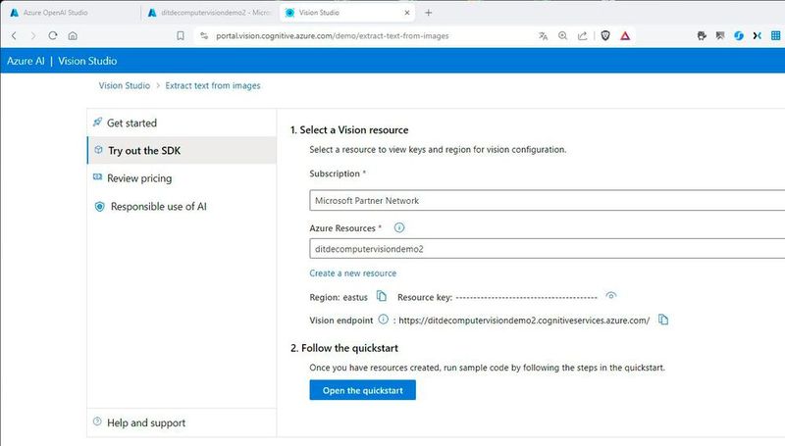This screenshot has height=446, width=785.
Task: Select the Vision Studio browser tab
Action: coord(345,13)
